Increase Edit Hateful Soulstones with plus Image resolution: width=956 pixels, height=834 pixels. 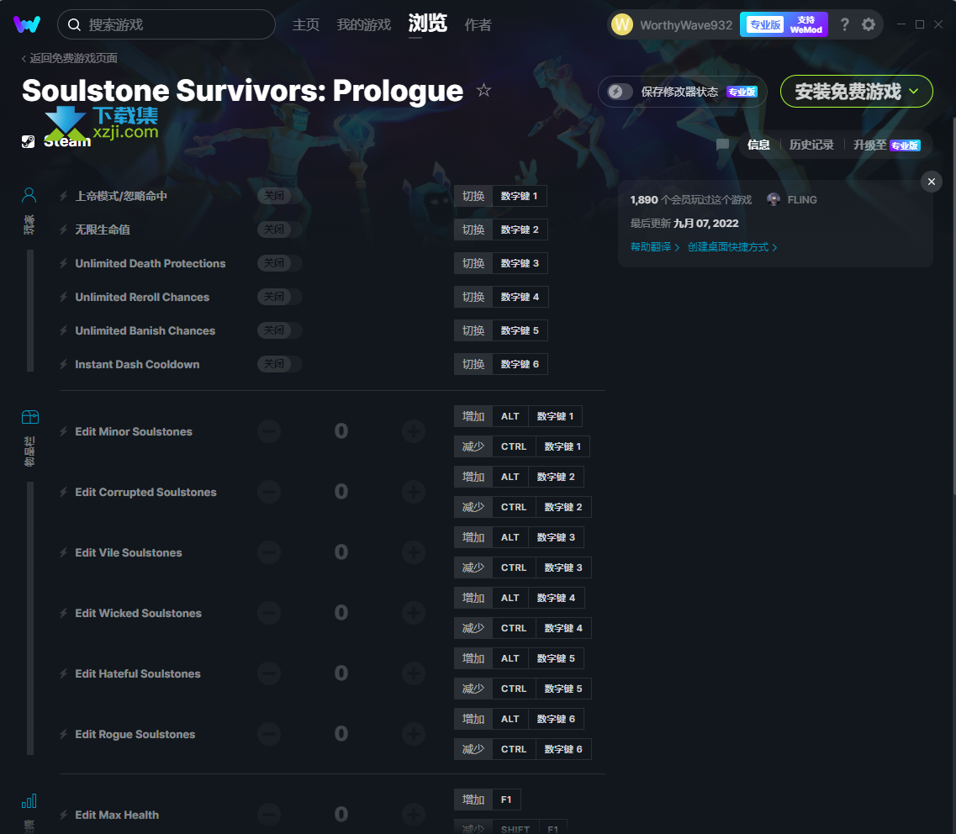(x=414, y=673)
